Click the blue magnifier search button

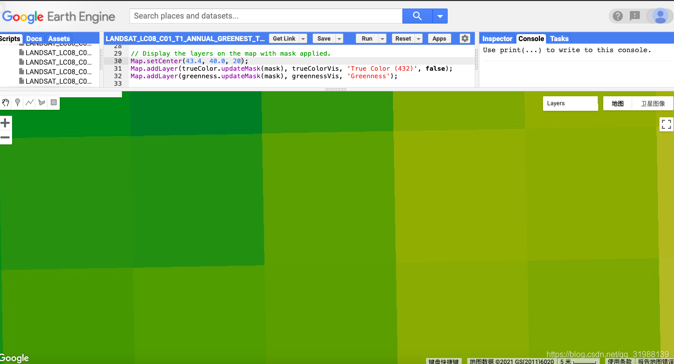point(417,16)
